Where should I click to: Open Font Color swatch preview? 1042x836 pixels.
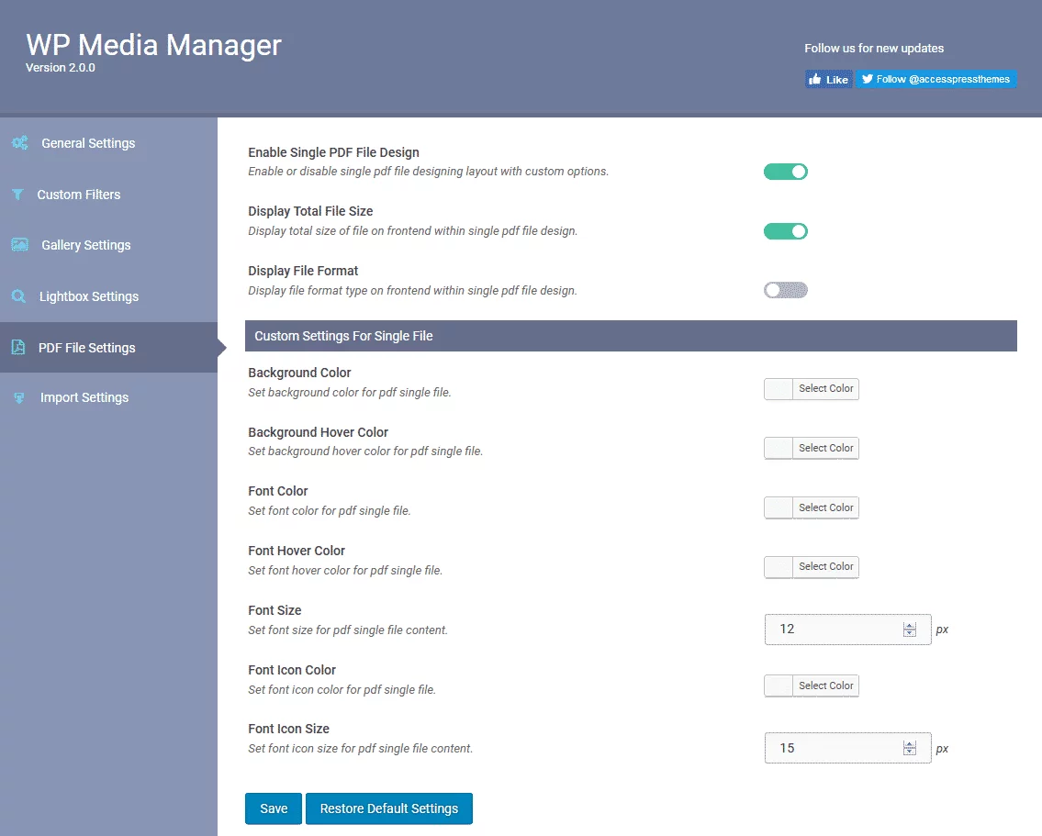pos(779,507)
